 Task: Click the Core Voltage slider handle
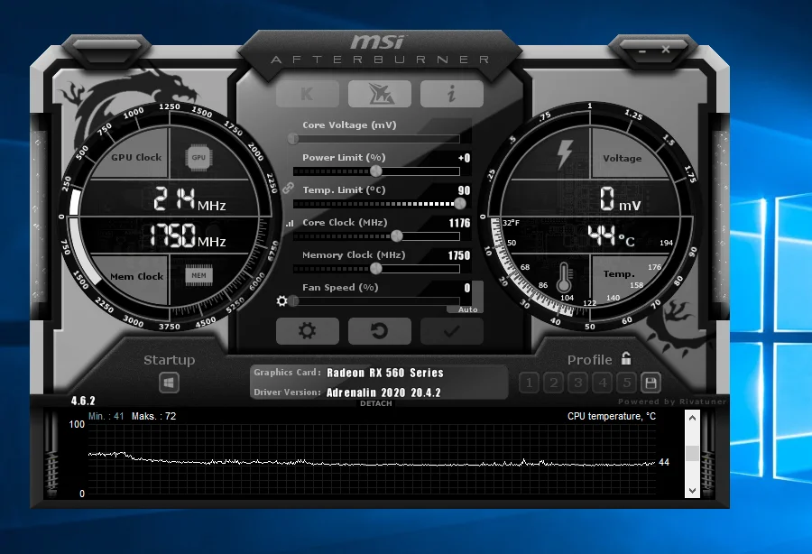293,139
